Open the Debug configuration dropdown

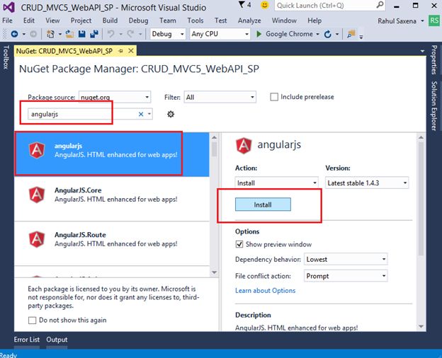(x=168, y=34)
